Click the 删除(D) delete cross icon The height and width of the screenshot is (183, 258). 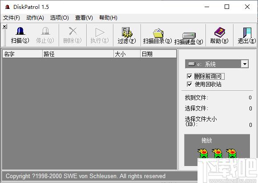click(73, 31)
